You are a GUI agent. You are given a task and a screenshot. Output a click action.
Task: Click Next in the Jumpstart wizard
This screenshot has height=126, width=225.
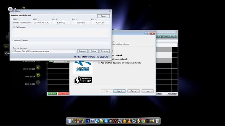point(120,91)
